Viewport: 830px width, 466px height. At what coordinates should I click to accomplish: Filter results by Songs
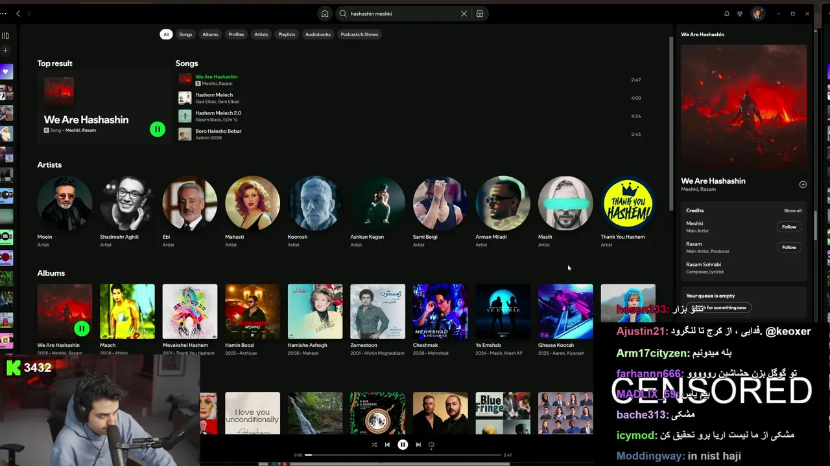pyautogui.click(x=185, y=34)
